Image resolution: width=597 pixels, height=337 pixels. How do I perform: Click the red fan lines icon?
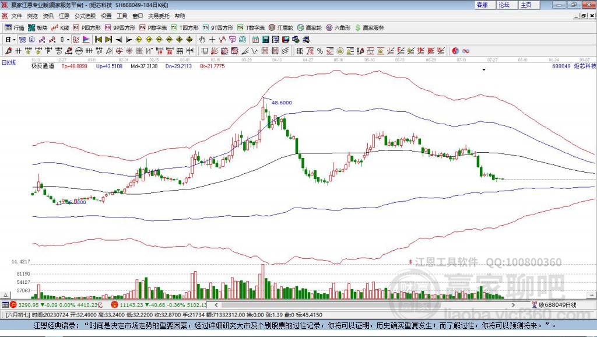(x=215, y=51)
